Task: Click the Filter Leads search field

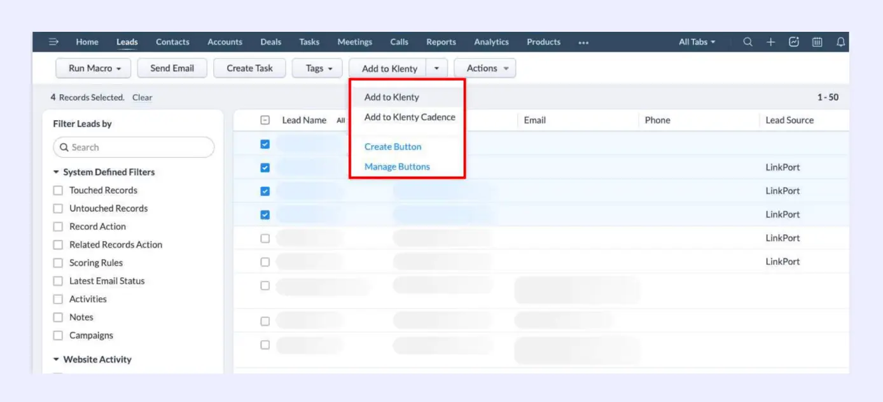Action: 134,147
